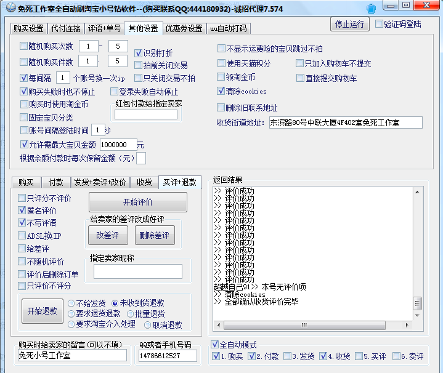Screen dimensions: 443x373
Task: Click the QQ或者手机号码 input field
Action: pyautogui.click(x=168, y=356)
